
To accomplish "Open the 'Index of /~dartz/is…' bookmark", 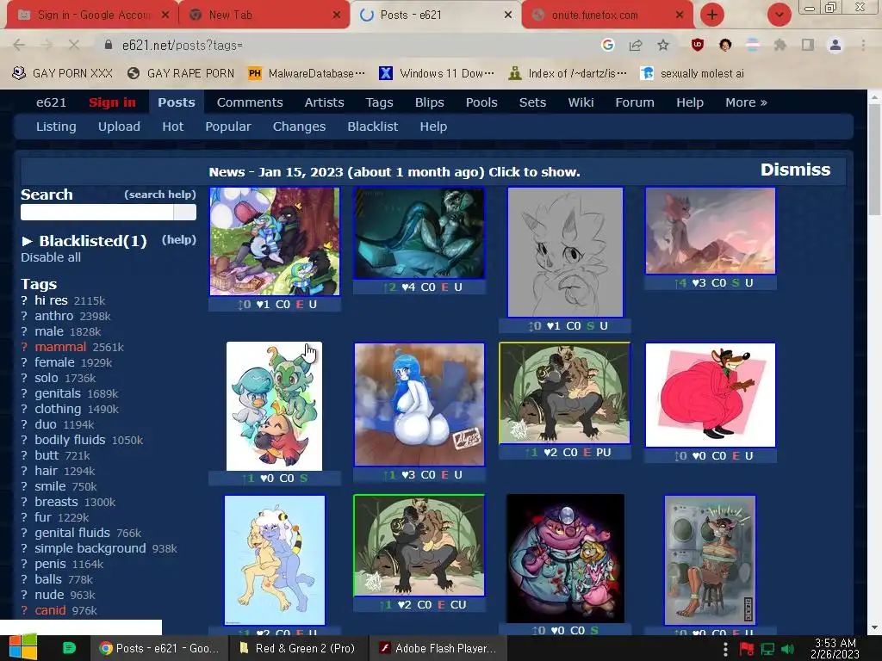I will coord(568,74).
